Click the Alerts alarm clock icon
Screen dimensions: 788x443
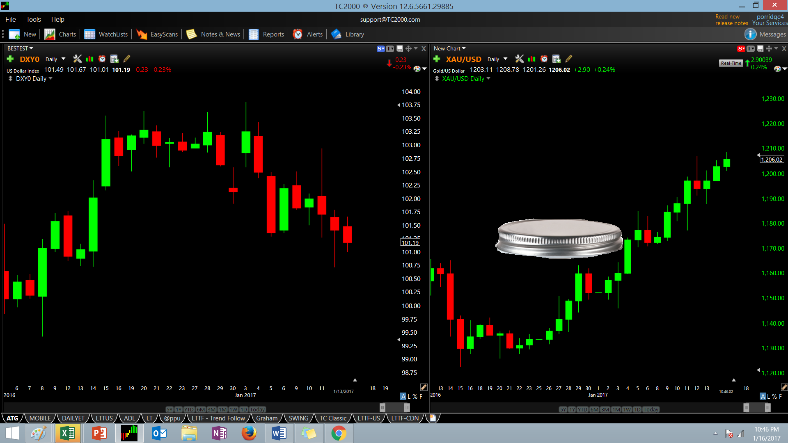coord(298,34)
